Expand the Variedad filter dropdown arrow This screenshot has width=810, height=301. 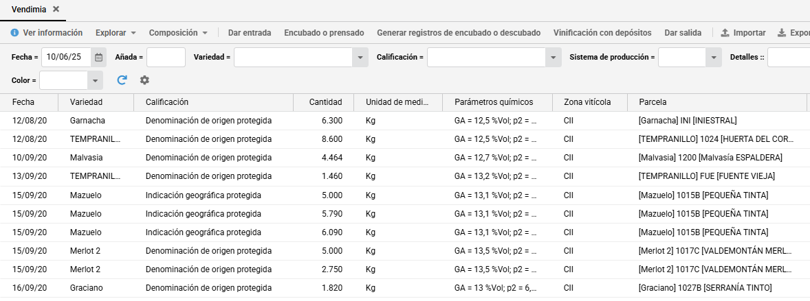coord(360,57)
